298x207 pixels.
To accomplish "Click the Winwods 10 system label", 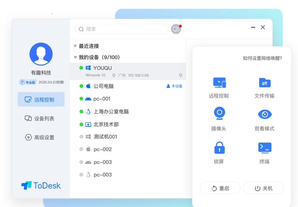I will (x=95, y=75).
